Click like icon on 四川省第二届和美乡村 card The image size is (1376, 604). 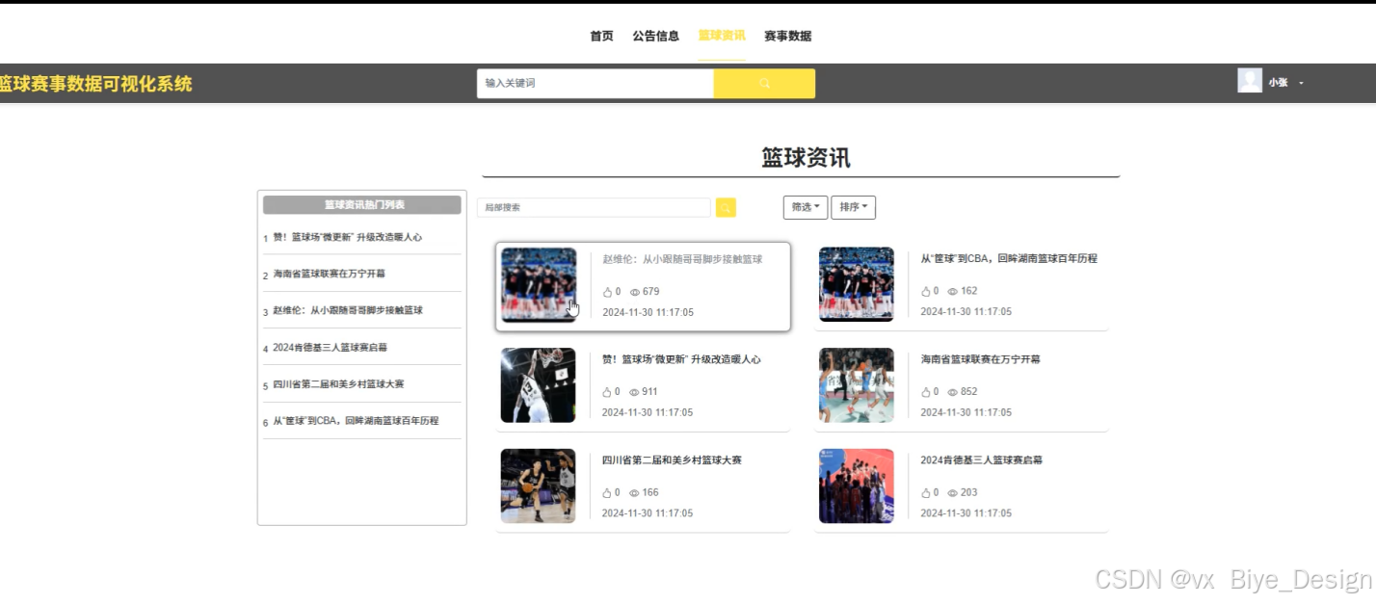tap(607, 493)
